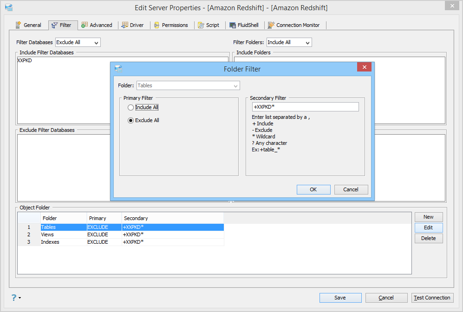Viewport: 463px width, 312px height.
Task: Click the Driver tab icon
Action: 125,25
